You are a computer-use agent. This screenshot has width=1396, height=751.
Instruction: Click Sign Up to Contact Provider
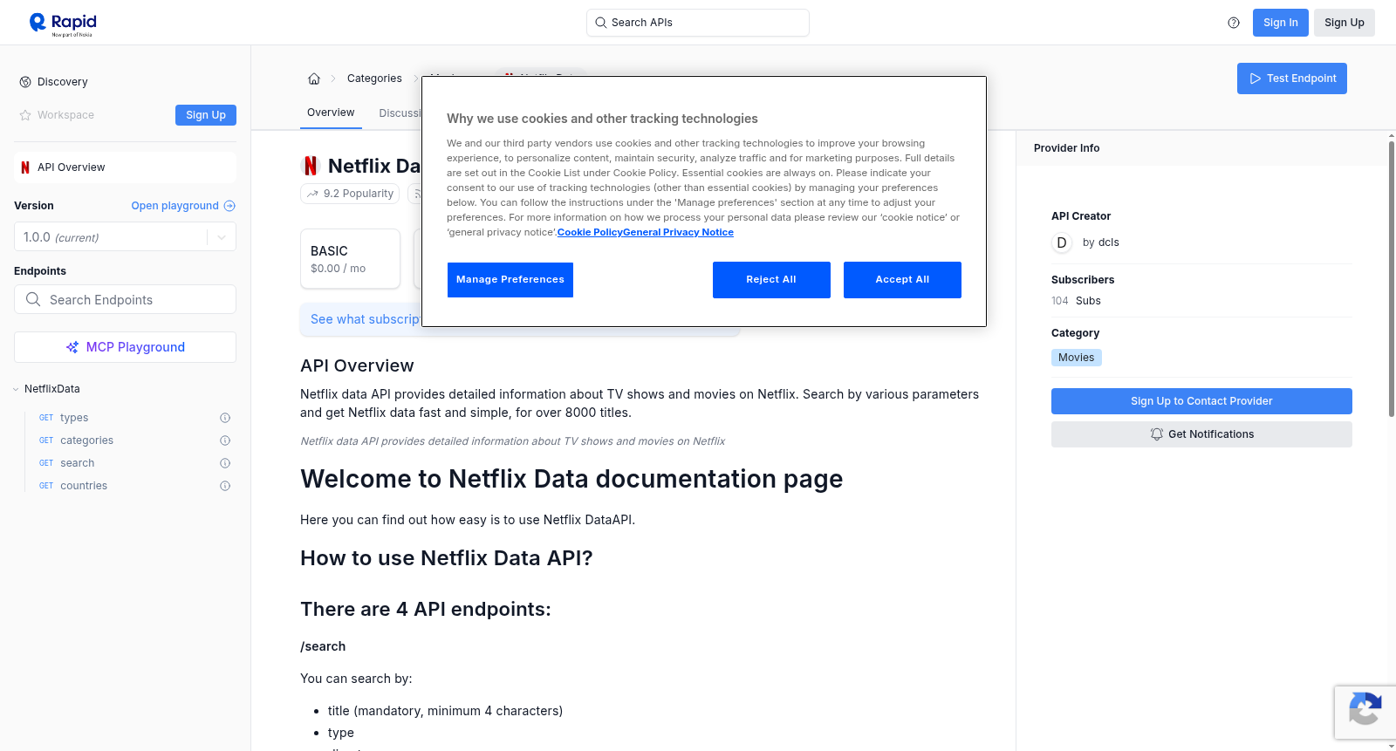click(1201, 401)
